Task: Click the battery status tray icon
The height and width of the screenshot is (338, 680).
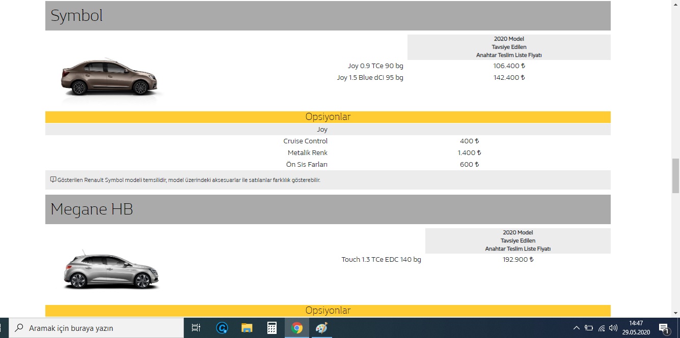Action: (x=589, y=328)
